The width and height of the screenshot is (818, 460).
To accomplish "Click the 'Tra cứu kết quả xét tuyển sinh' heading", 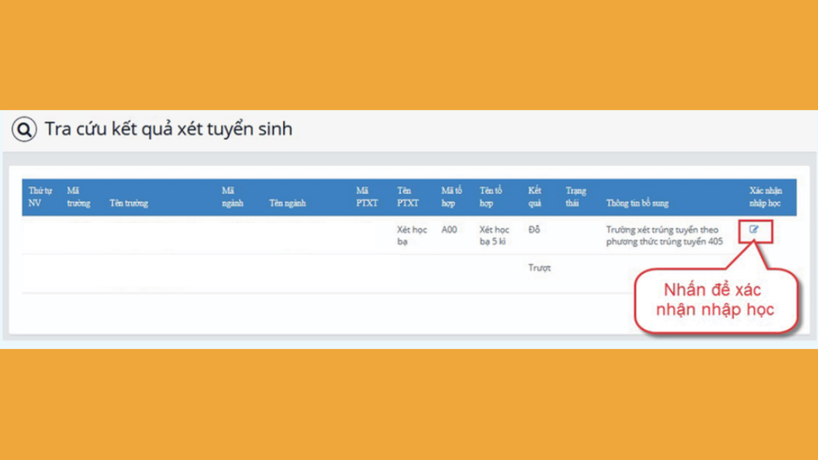I will point(169,129).
